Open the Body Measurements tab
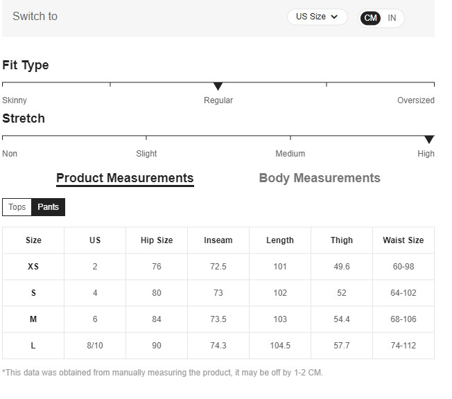452x399 pixels. [x=320, y=178]
